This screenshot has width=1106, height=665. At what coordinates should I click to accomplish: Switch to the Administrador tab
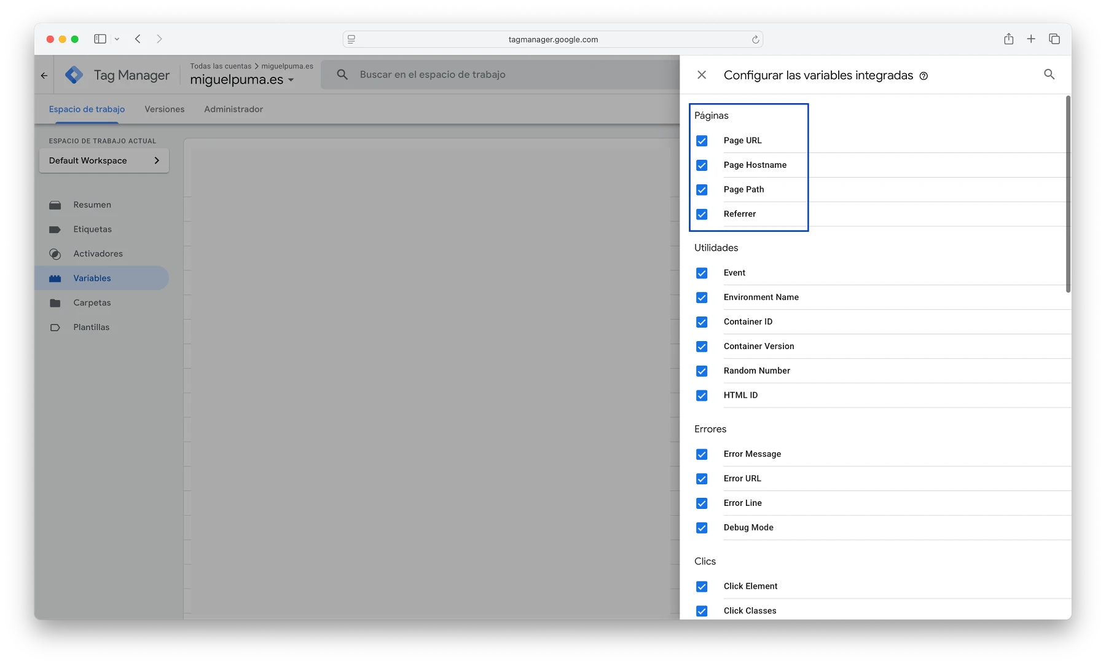point(233,109)
